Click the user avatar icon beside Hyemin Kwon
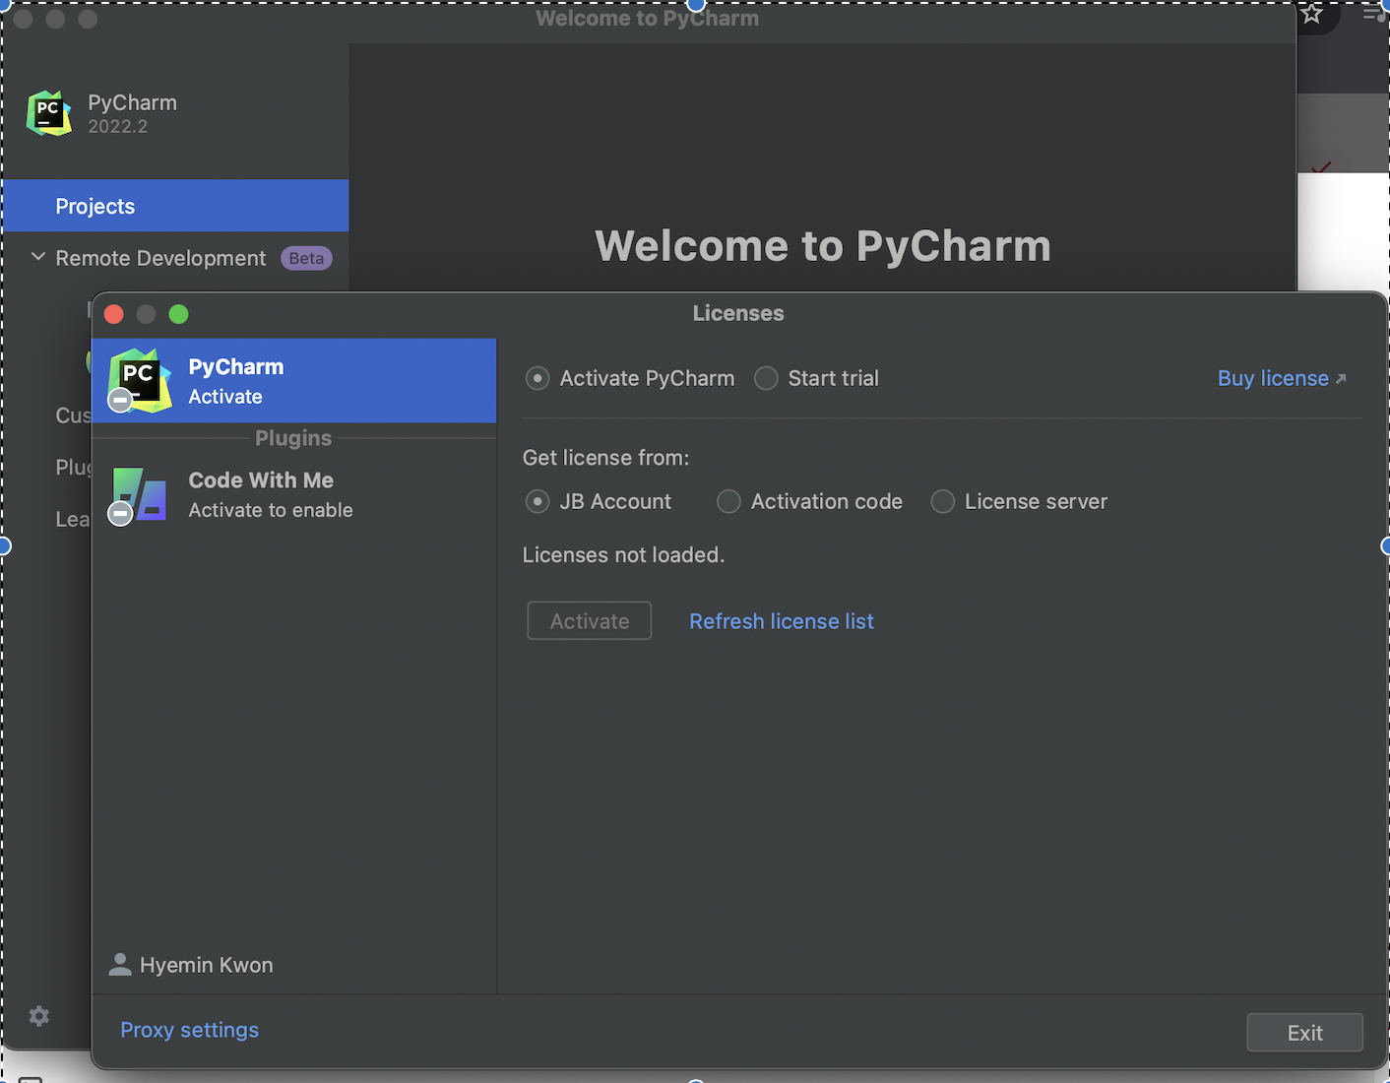This screenshot has height=1083, width=1390. (x=120, y=965)
